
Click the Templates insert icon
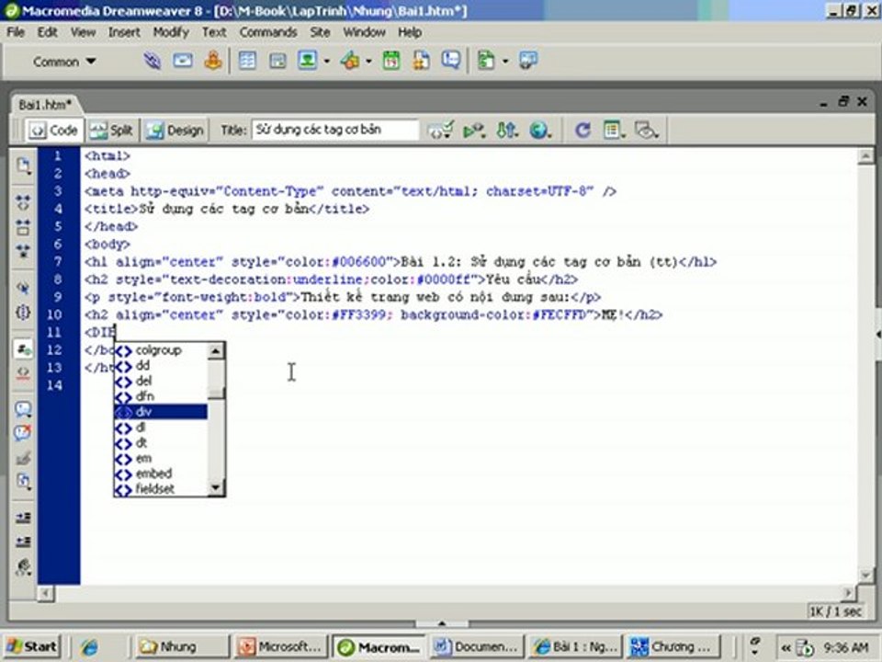[485, 61]
